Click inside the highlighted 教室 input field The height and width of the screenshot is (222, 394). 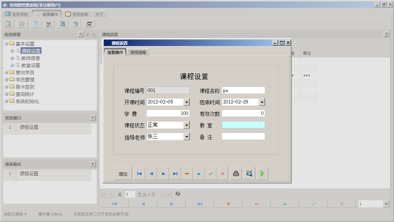click(244, 125)
